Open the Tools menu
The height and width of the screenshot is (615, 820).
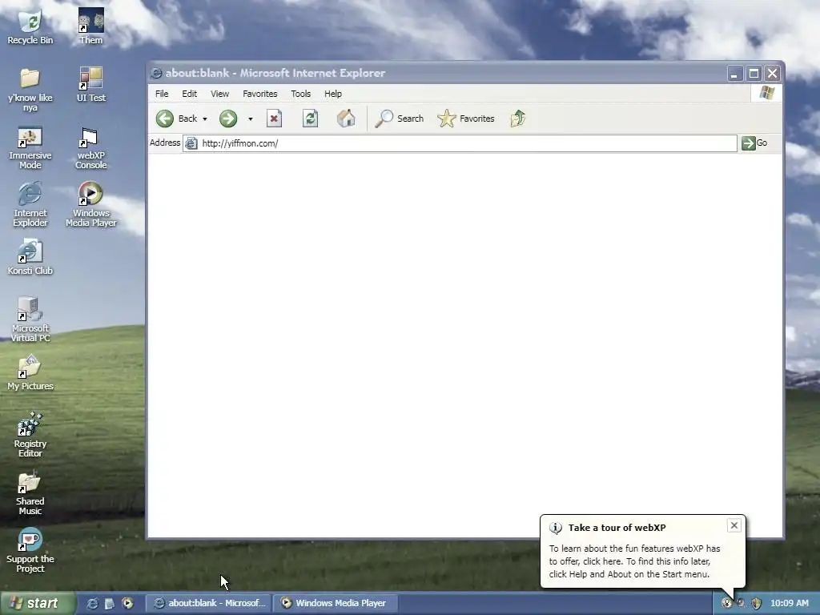[x=301, y=94]
